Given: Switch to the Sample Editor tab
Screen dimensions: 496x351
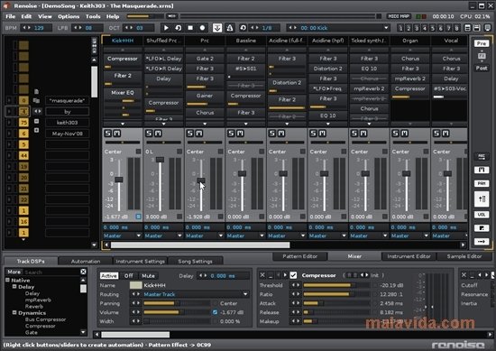Looking at the screenshot, I should tap(464, 256).
